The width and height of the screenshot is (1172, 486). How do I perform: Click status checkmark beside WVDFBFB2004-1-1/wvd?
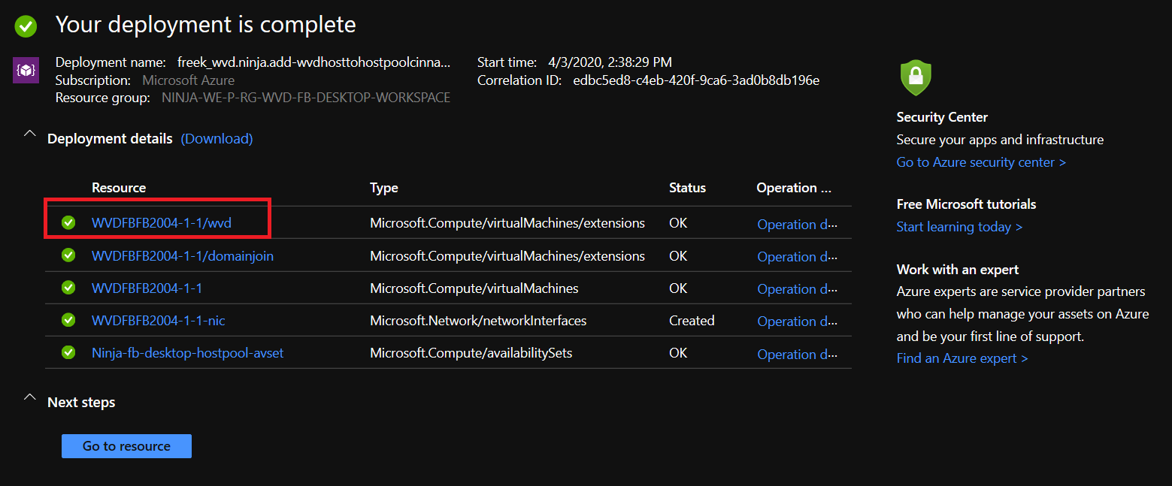pyautogui.click(x=68, y=223)
